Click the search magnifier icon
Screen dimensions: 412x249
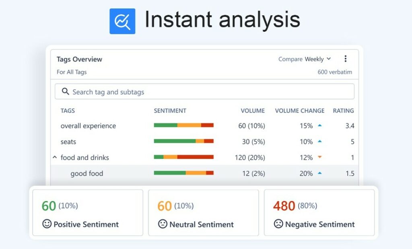coord(65,91)
